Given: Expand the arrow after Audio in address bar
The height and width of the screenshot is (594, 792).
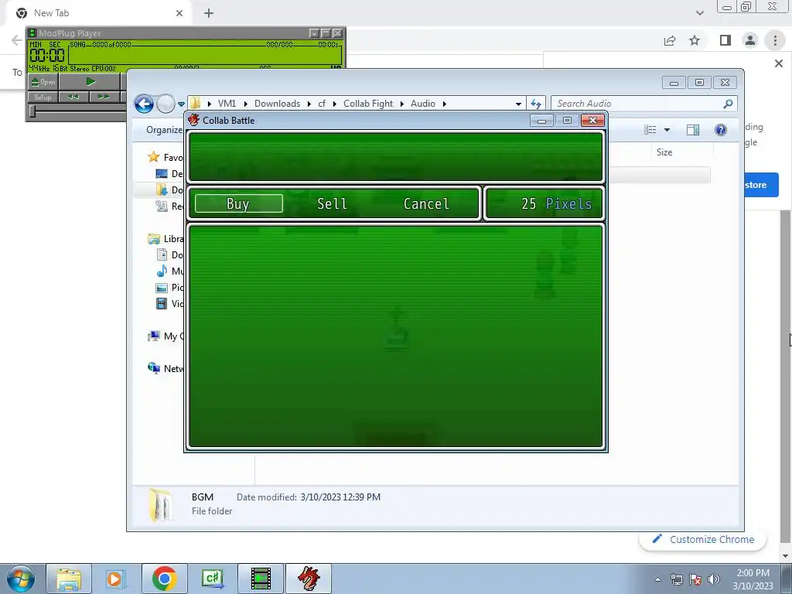Looking at the screenshot, I should tap(445, 104).
